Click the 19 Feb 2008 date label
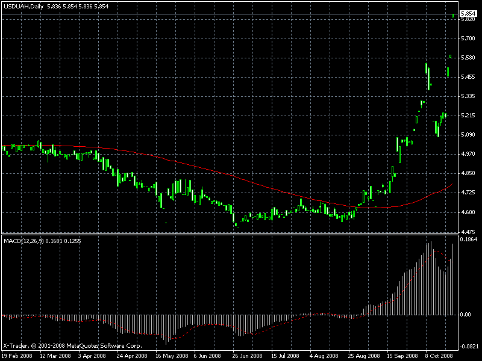This screenshot has height=361, width=482. [x=17, y=356]
